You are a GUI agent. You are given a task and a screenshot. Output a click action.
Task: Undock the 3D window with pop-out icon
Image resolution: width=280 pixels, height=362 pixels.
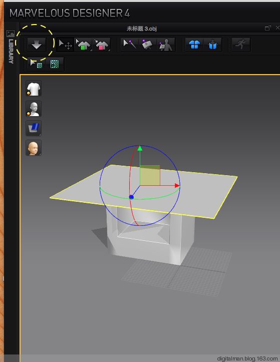[x=268, y=28]
